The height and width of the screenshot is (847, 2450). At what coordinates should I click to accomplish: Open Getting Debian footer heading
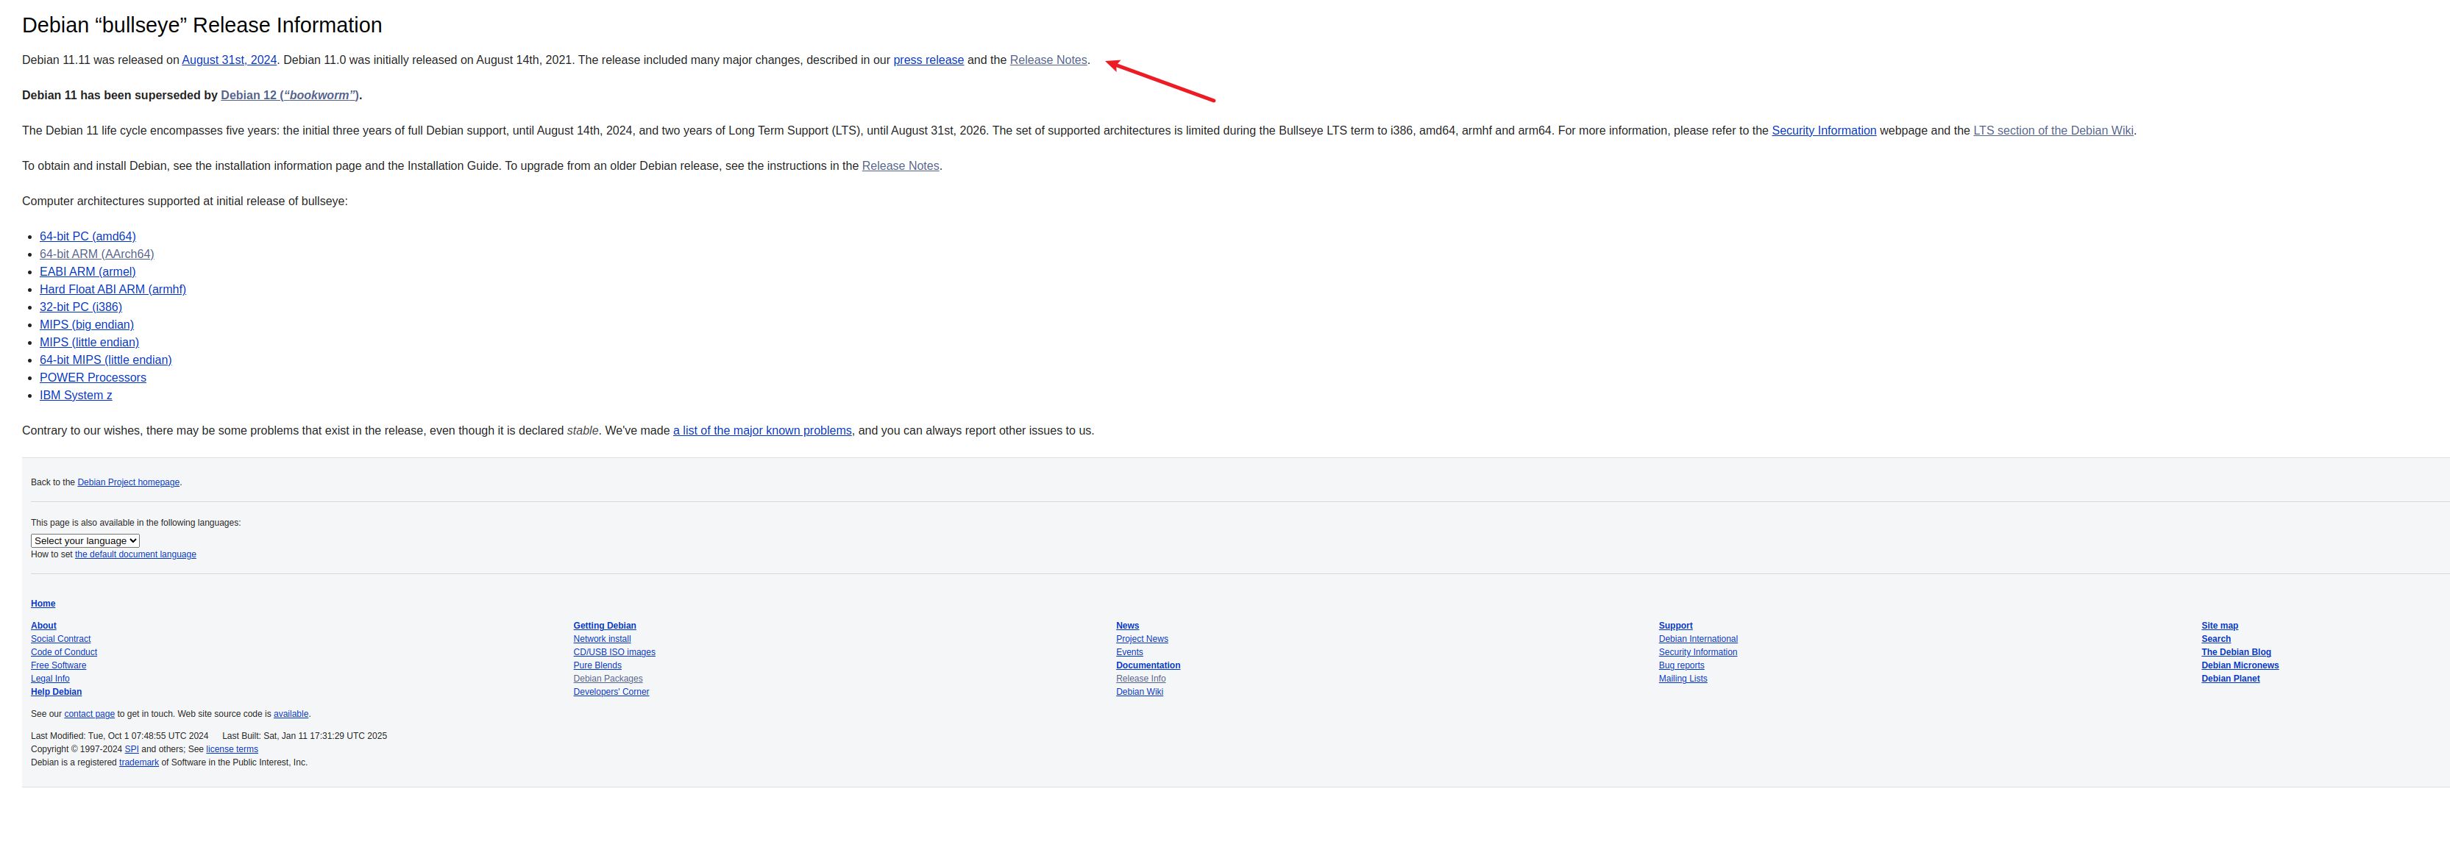click(605, 626)
